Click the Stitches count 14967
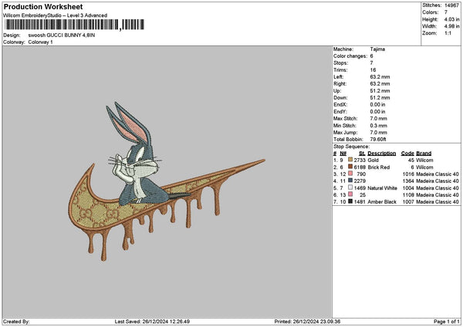Viewport: 463px width, 327px height. 451,5
